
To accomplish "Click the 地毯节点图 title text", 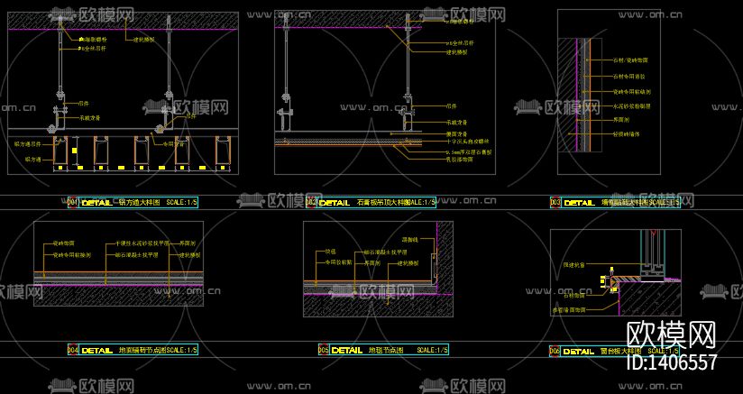I will click(386, 351).
